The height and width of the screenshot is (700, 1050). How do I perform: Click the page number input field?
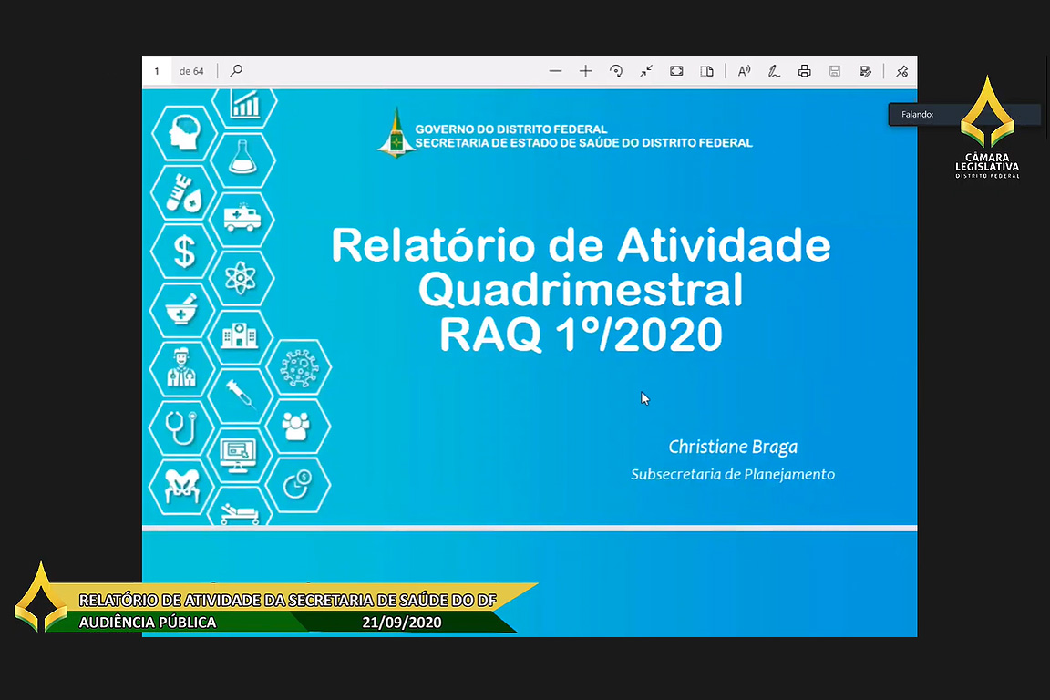click(158, 71)
